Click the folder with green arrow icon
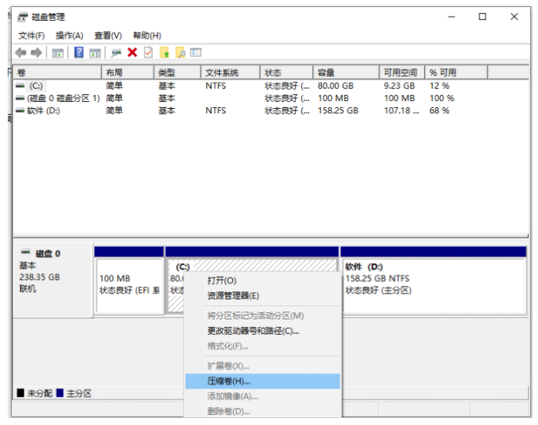538x425 pixels. [164, 52]
